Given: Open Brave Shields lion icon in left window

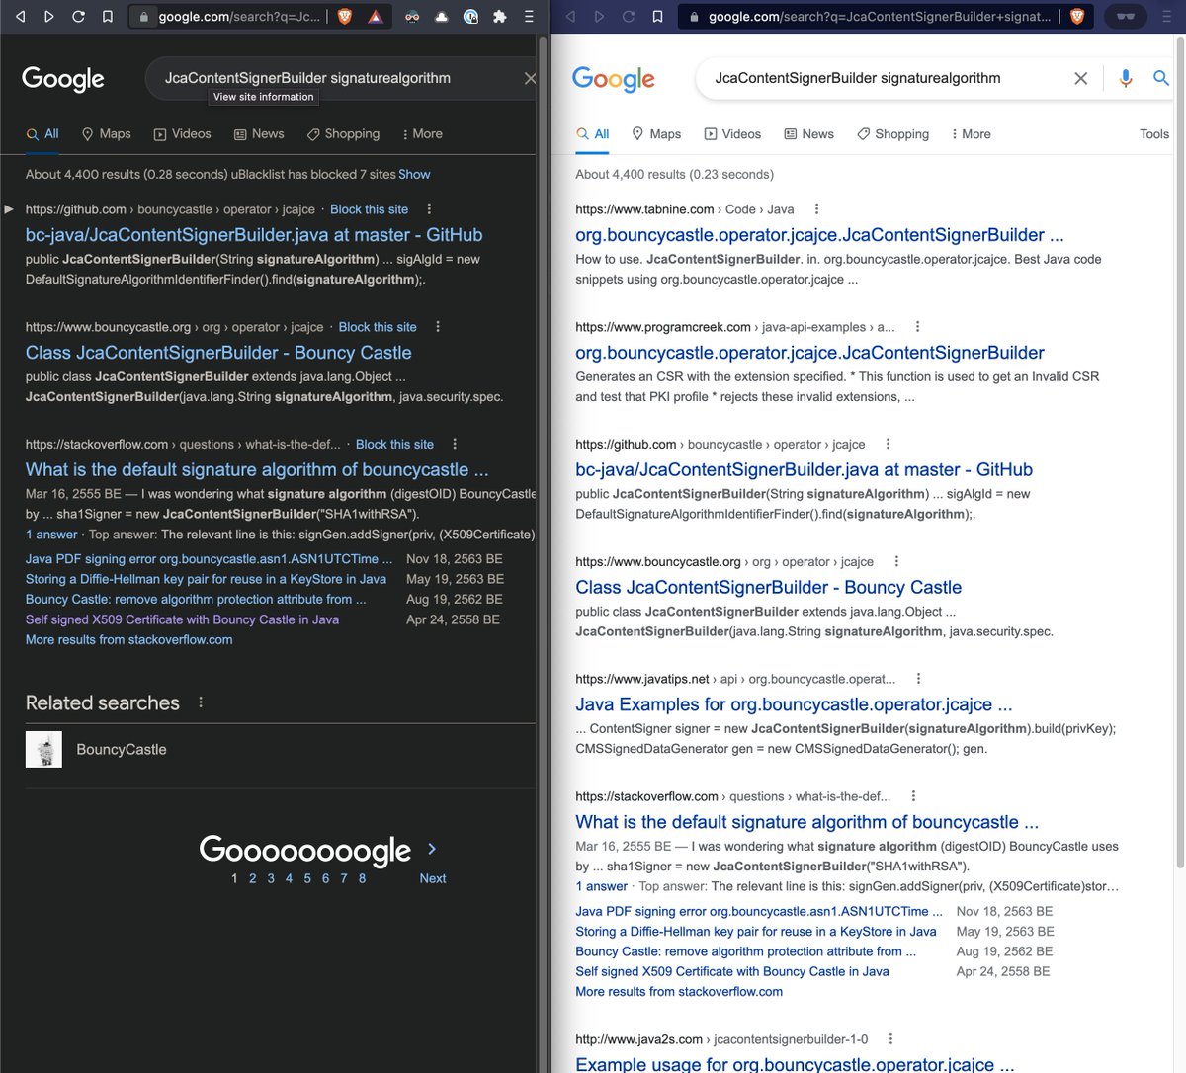Looking at the screenshot, I should (x=344, y=16).
